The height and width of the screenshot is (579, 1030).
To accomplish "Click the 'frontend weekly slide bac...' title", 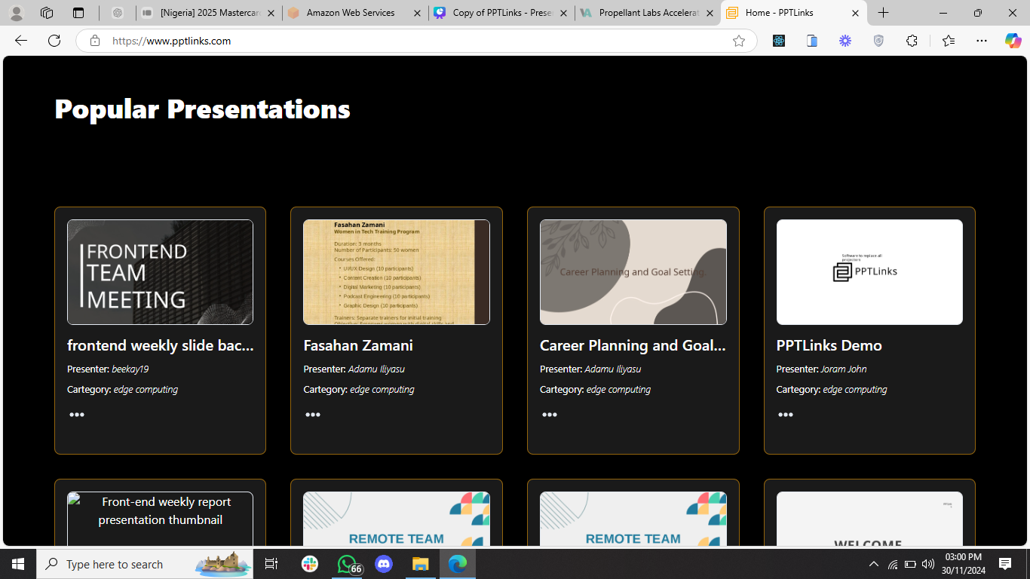I will [160, 345].
